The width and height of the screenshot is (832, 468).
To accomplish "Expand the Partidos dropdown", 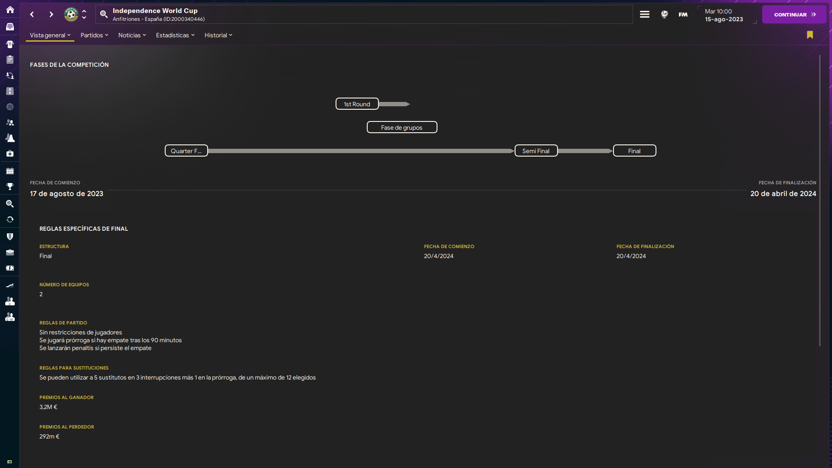I will click(94, 35).
